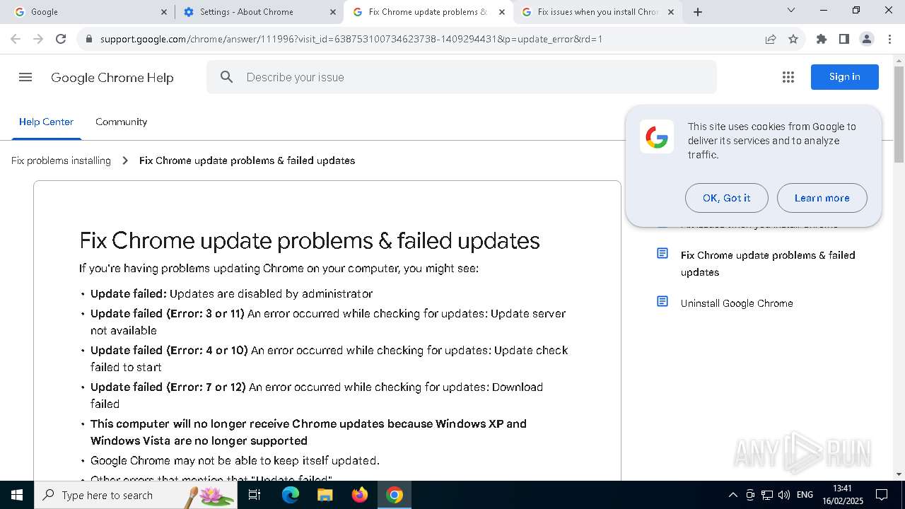The height and width of the screenshot is (509, 905).
Task: Click the Sign in button
Action: 845,77
